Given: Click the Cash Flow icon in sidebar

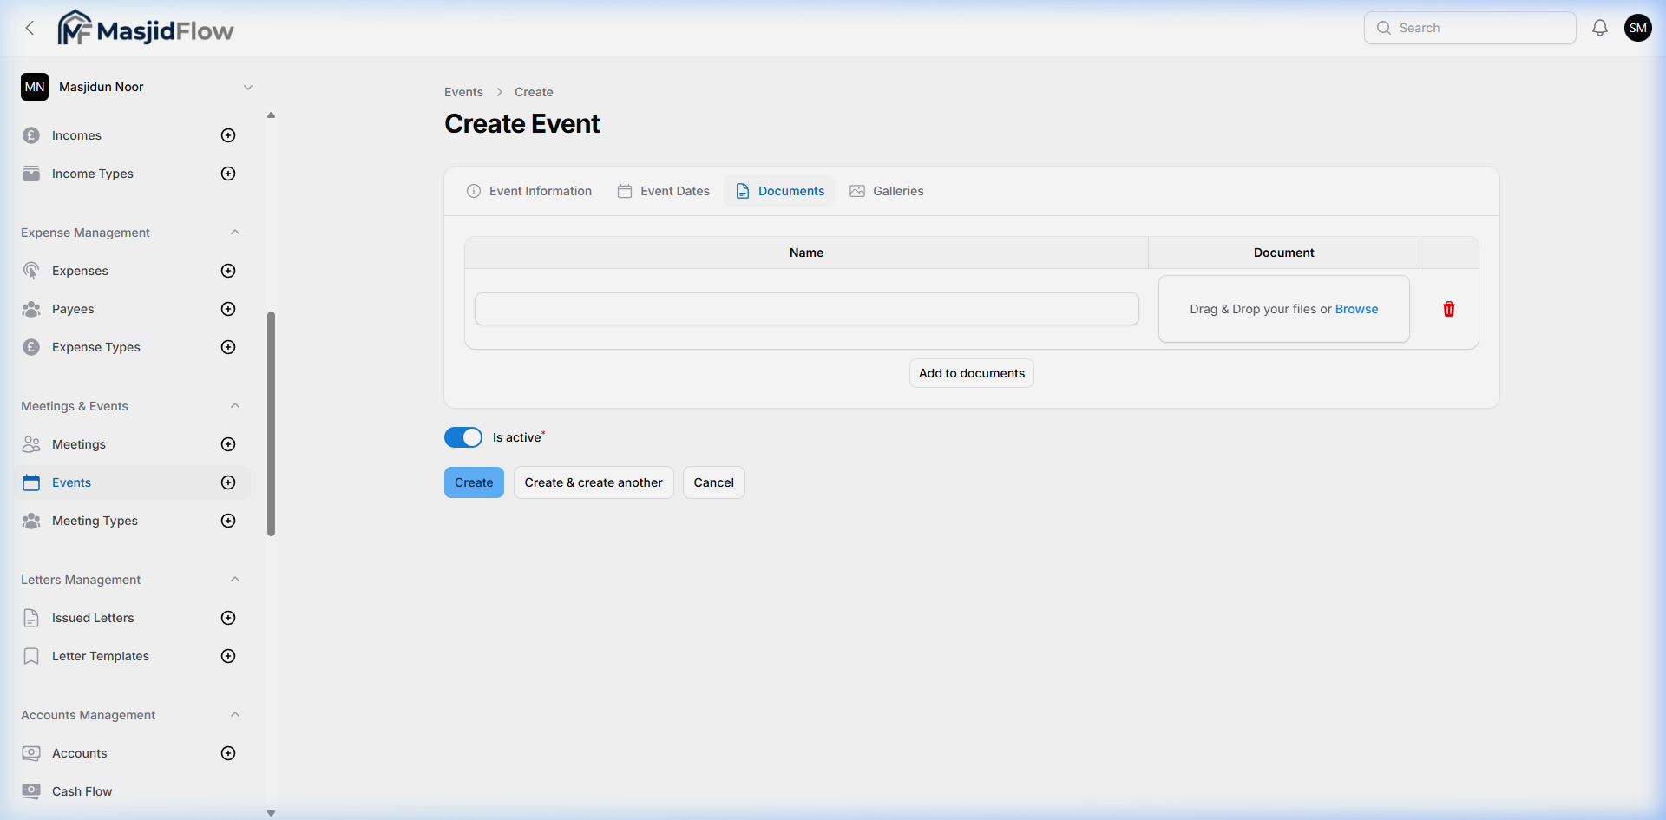Looking at the screenshot, I should click(x=31, y=790).
